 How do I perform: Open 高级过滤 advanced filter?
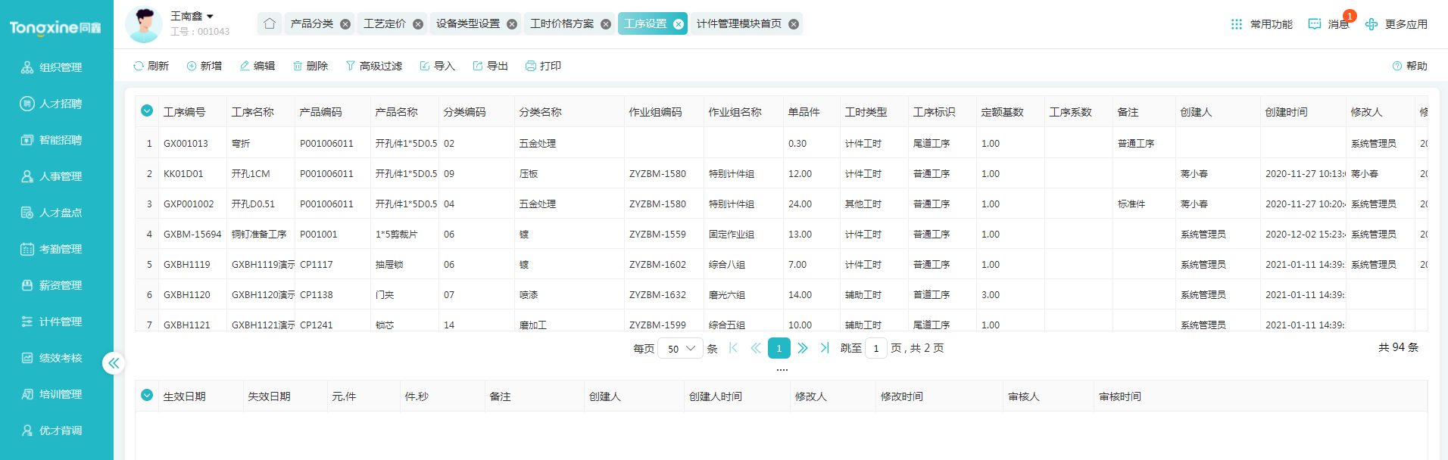373,66
